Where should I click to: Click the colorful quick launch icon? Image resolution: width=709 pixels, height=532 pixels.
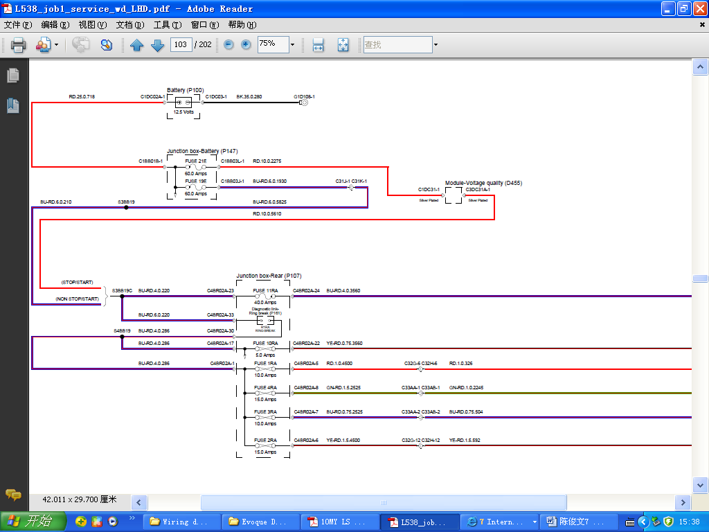(x=97, y=522)
